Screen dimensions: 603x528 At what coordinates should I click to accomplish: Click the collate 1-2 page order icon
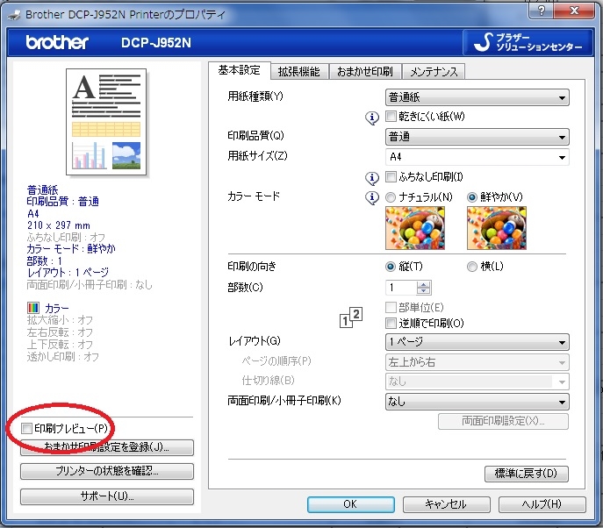click(x=351, y=318)
